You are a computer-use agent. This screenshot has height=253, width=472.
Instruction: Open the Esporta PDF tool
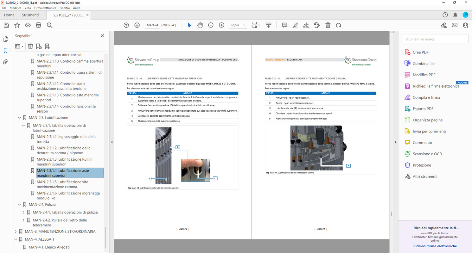pos(423,109)
